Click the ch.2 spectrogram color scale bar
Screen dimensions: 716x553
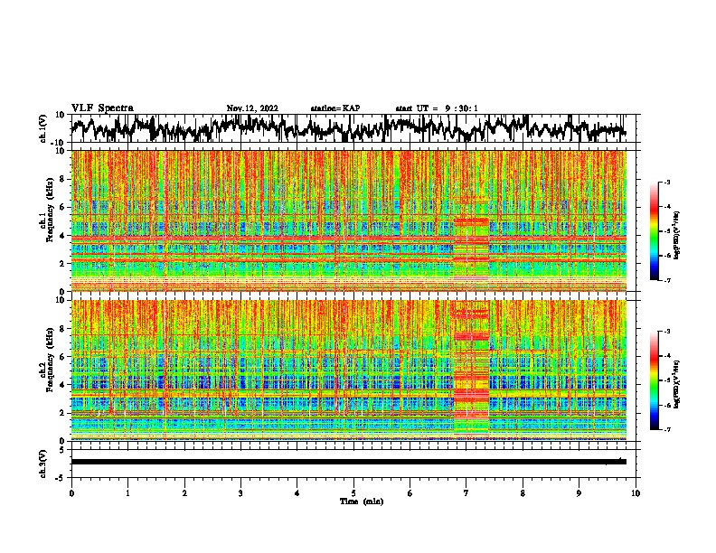click(655, 380)
